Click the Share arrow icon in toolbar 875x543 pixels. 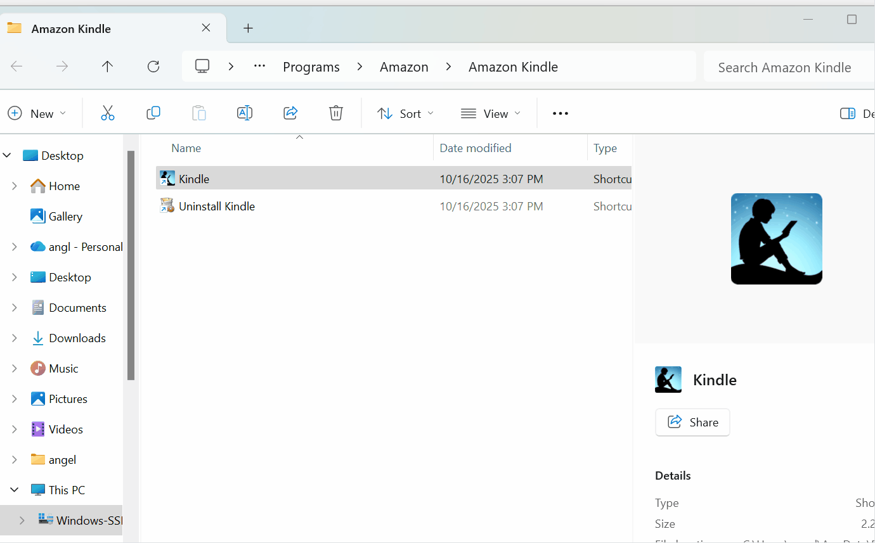290,113
